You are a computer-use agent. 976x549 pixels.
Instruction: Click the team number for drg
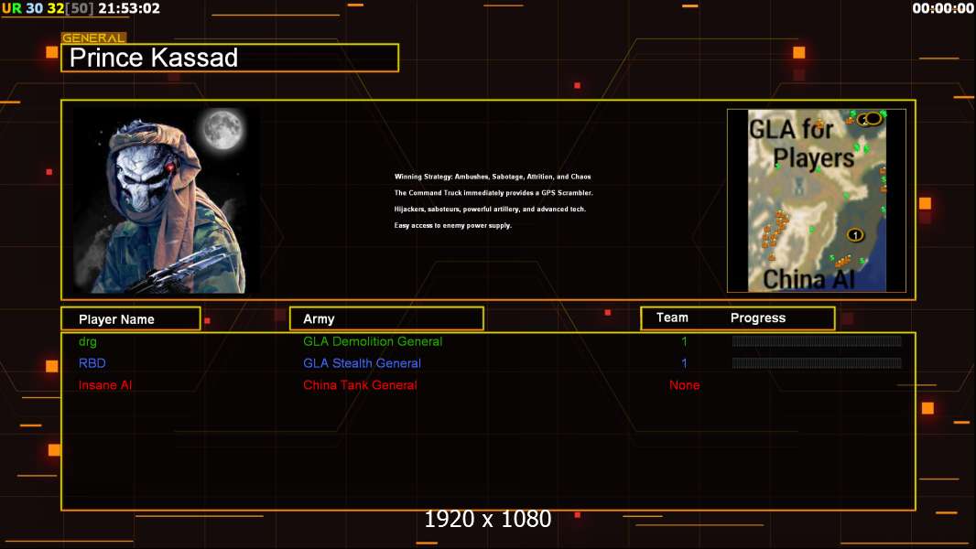click(x=684, y=341)
